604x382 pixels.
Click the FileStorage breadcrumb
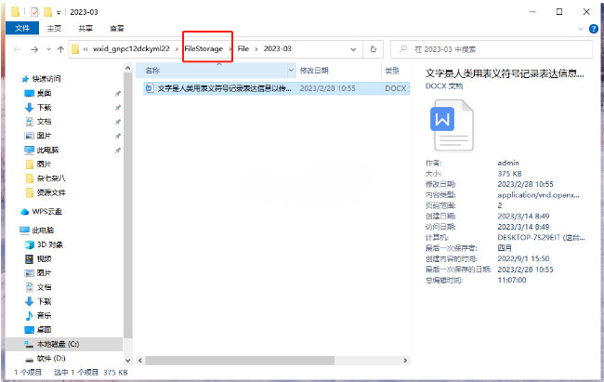point(204,48)
